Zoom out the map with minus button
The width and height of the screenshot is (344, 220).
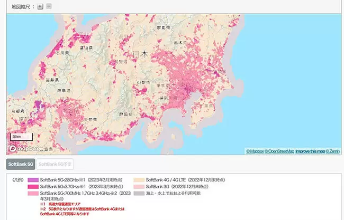coord(49,6)
